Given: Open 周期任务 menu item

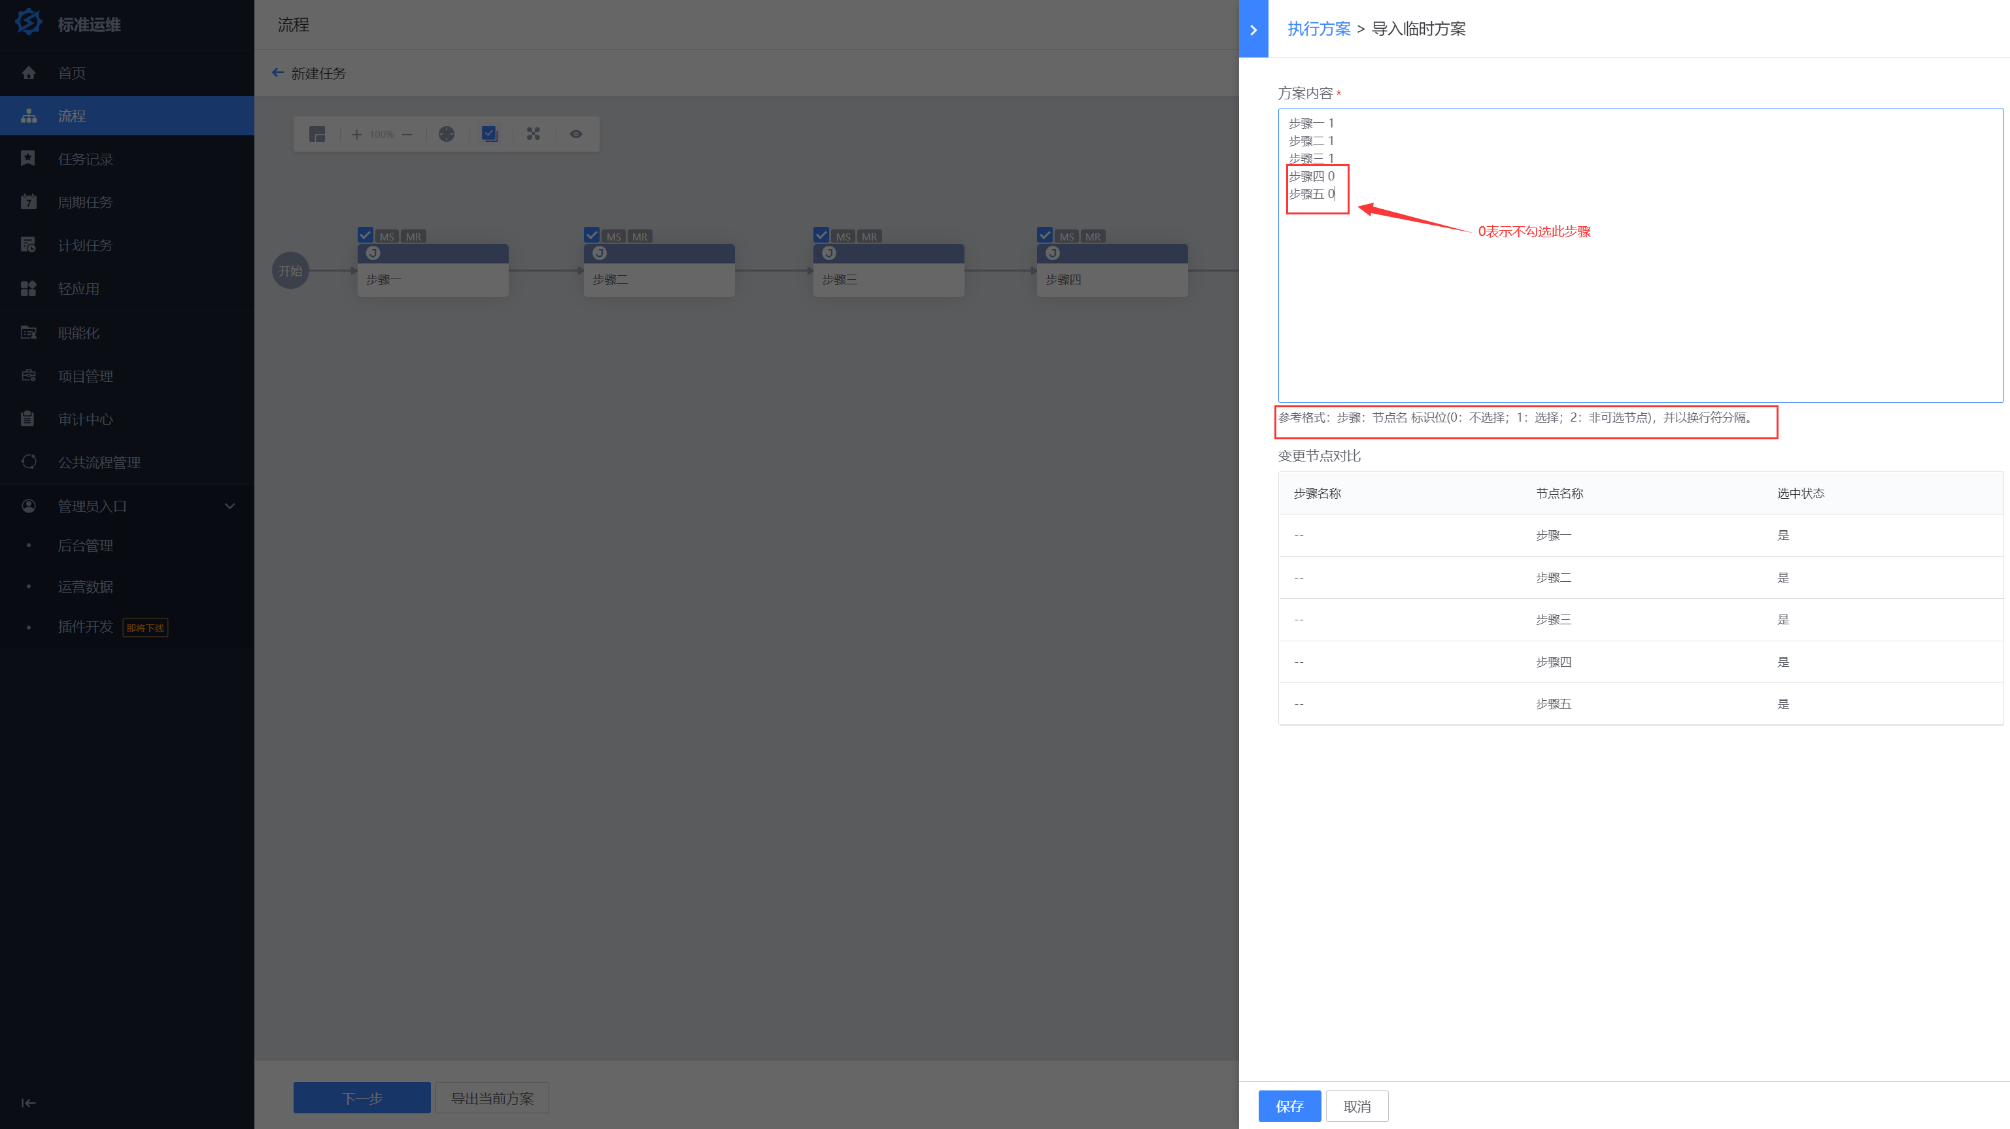Looking at the screenshot, I should [x=85, y=202].
